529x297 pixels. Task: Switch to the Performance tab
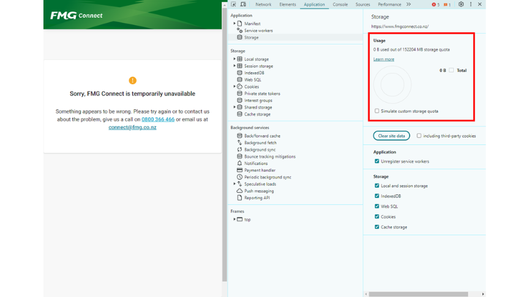389,4
